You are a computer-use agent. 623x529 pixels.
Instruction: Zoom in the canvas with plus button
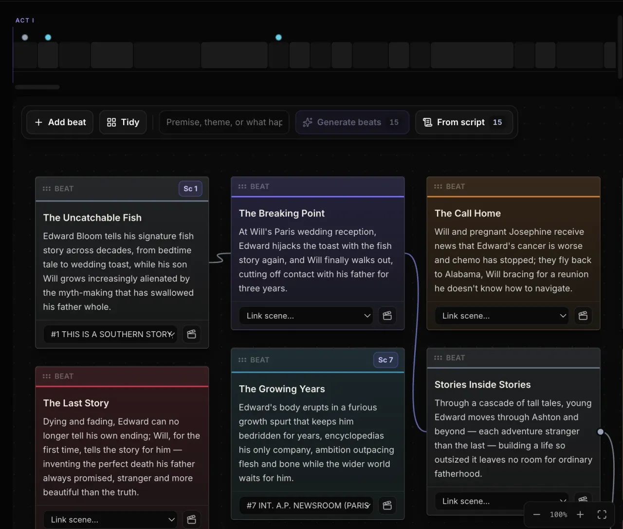point(580,514)
